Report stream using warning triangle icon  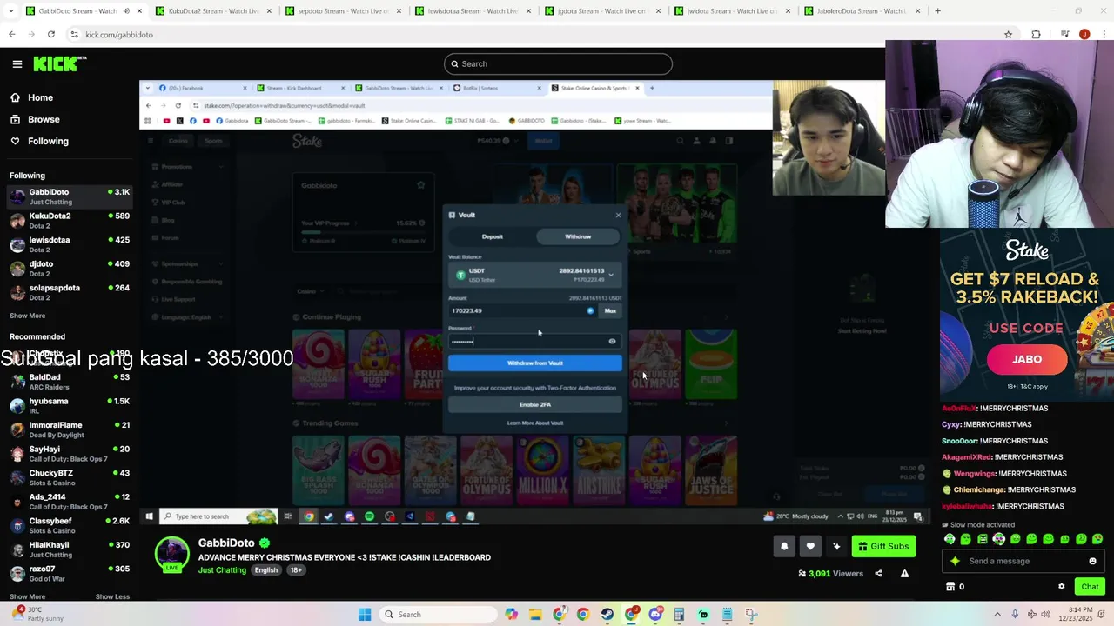coord(904,574)
